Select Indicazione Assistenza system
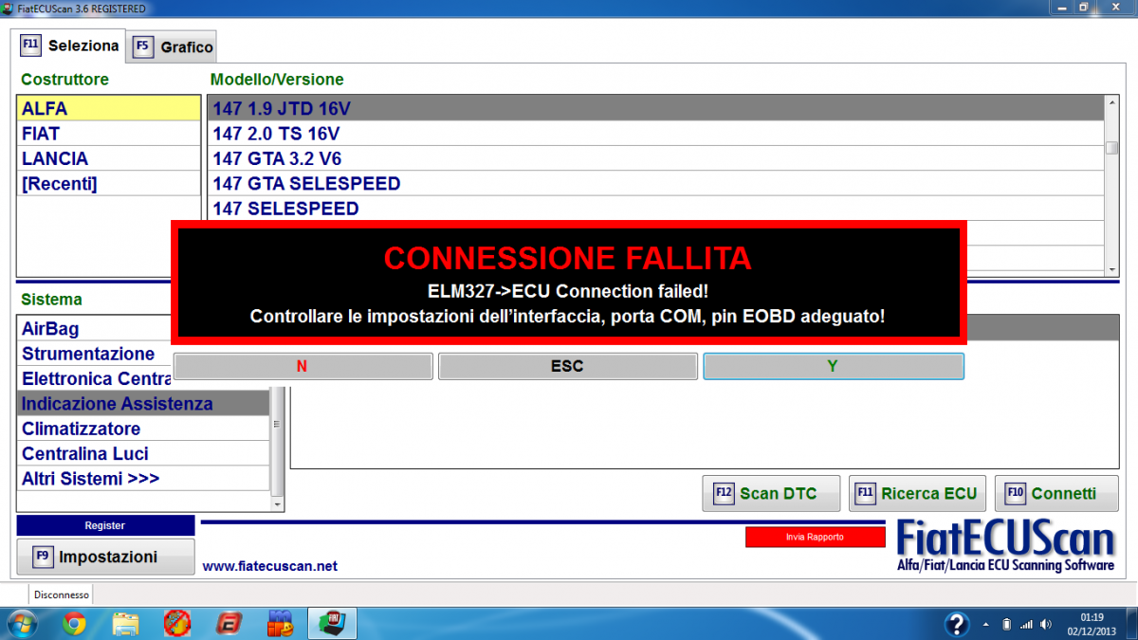This screenshot has height=640, width=1138. (144, 404)
